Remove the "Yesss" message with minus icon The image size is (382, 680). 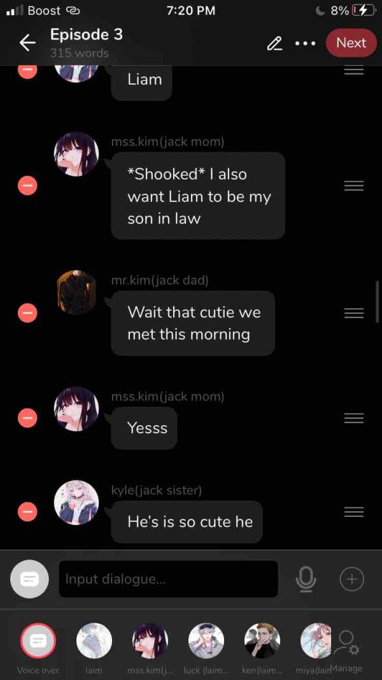(27, 418)
